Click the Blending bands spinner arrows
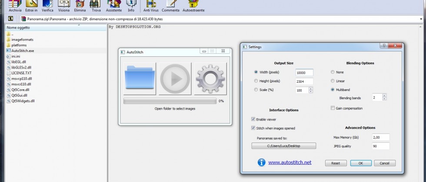 pyautogui.click(x=385, y=98)
